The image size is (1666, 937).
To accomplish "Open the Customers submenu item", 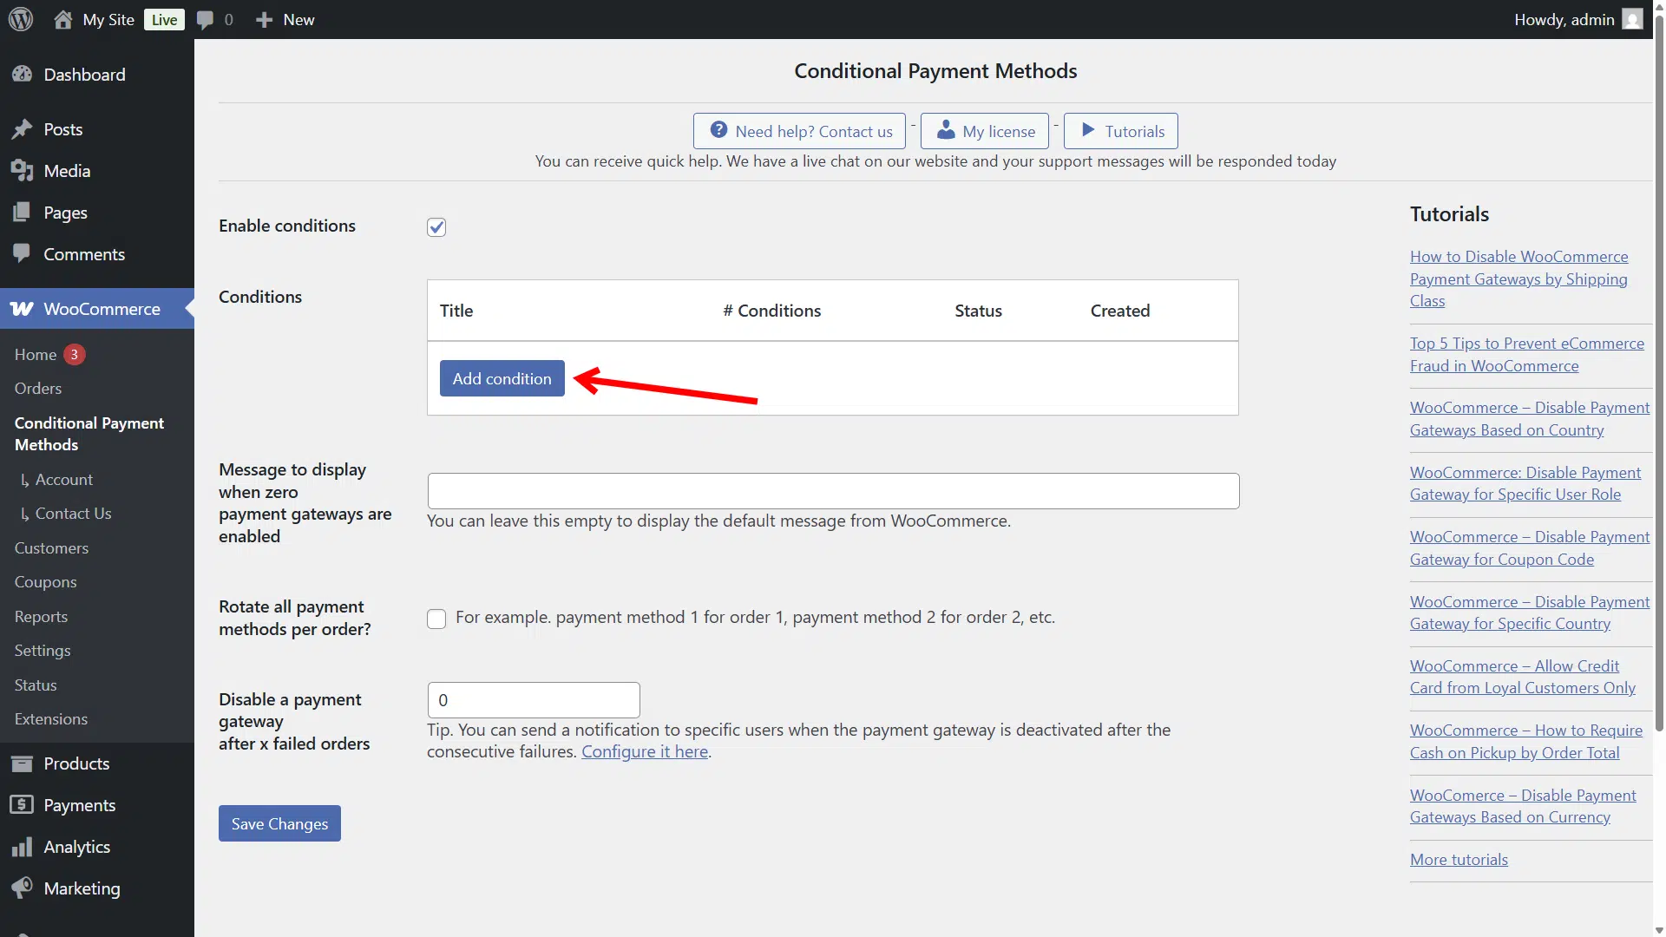I will point(51,548).
